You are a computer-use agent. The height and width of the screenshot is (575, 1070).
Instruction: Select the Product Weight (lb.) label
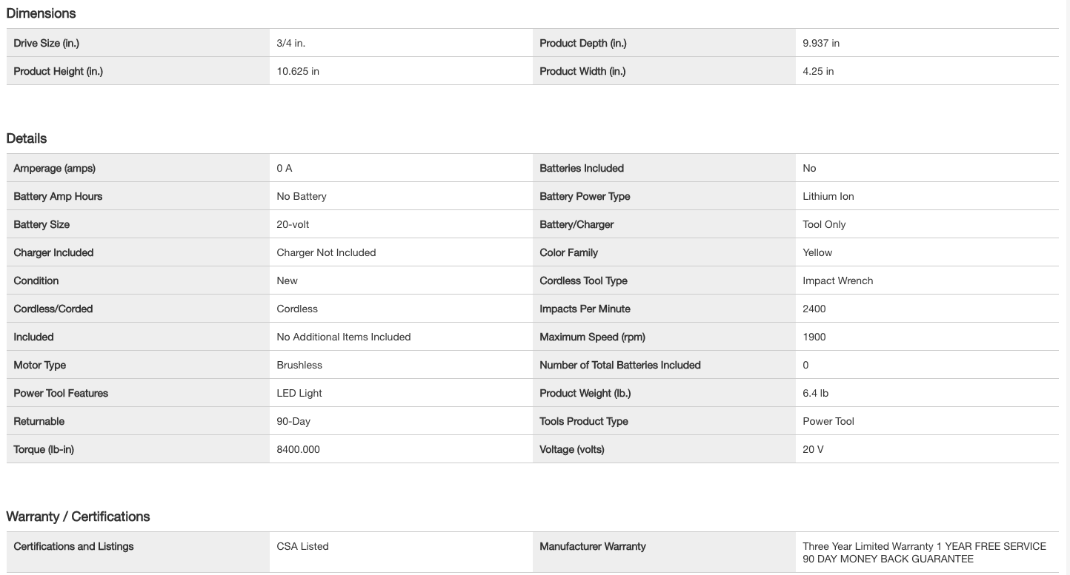coord(585,393)
